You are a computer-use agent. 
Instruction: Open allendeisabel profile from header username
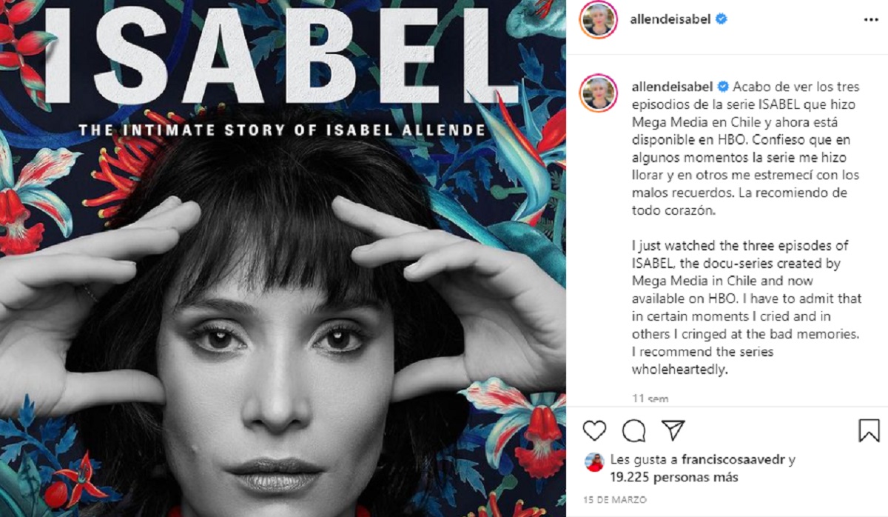[x=670, y=19]
